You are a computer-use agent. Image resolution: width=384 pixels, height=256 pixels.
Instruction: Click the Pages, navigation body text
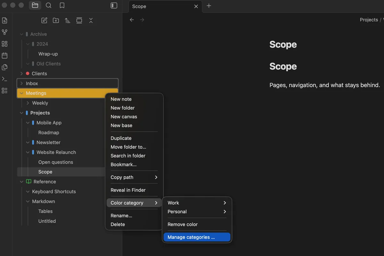pos(324,85)
